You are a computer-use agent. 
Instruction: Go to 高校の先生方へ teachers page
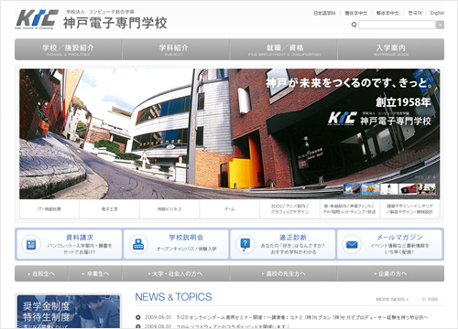click(x=284, y=273)
